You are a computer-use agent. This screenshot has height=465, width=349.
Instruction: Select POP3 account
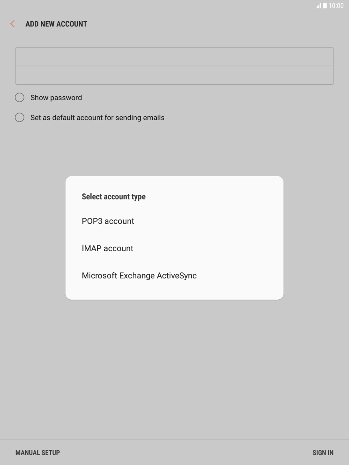point(108,221)
